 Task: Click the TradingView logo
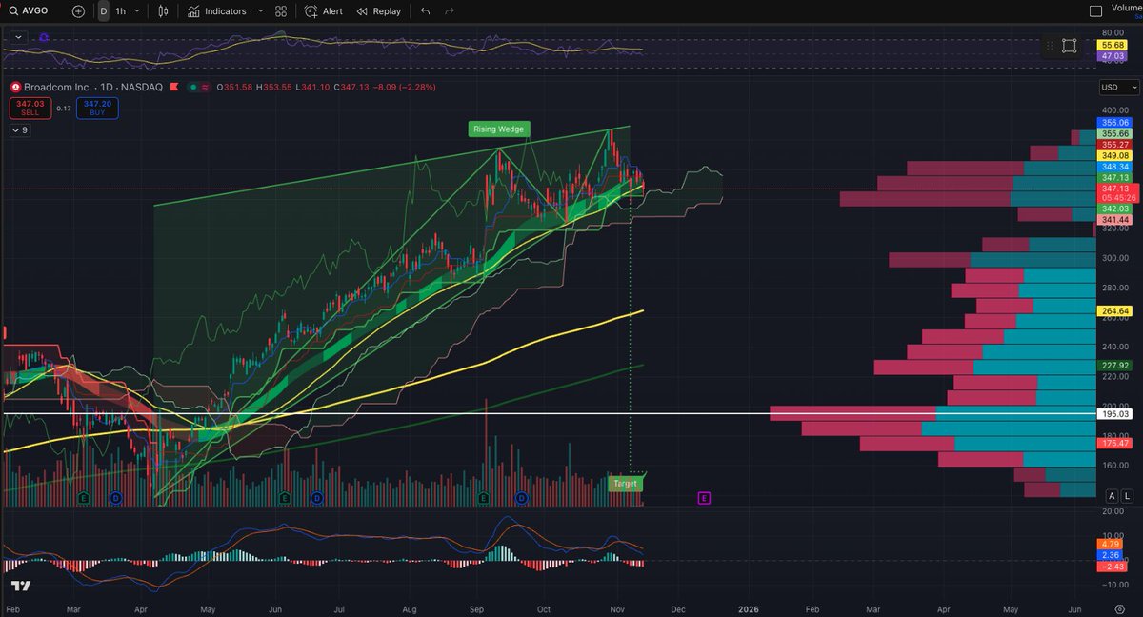[x=20, y=587]
